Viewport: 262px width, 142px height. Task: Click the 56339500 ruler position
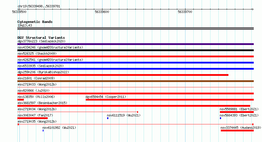[19, 12]
